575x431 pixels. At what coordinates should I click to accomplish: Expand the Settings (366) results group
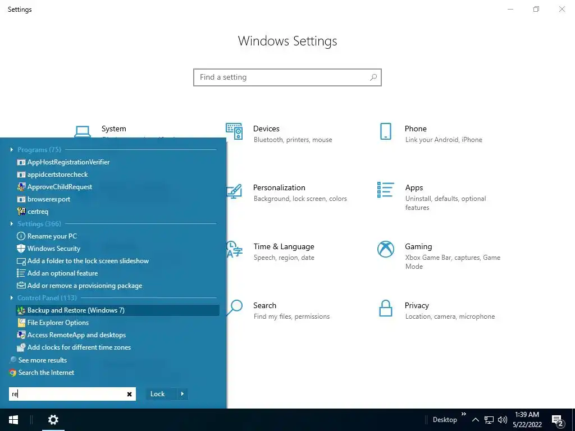[x=12, y=223]
